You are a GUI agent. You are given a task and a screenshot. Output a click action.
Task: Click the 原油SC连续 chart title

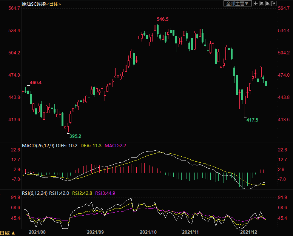tap(33, 4)
